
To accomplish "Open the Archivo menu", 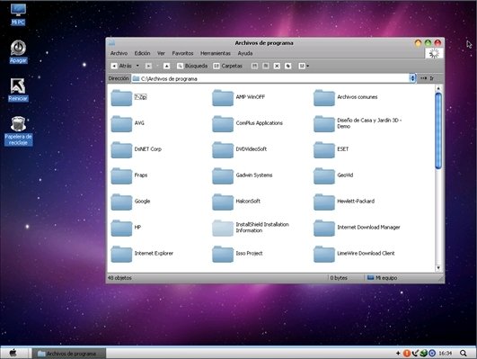I will point(119,53).
